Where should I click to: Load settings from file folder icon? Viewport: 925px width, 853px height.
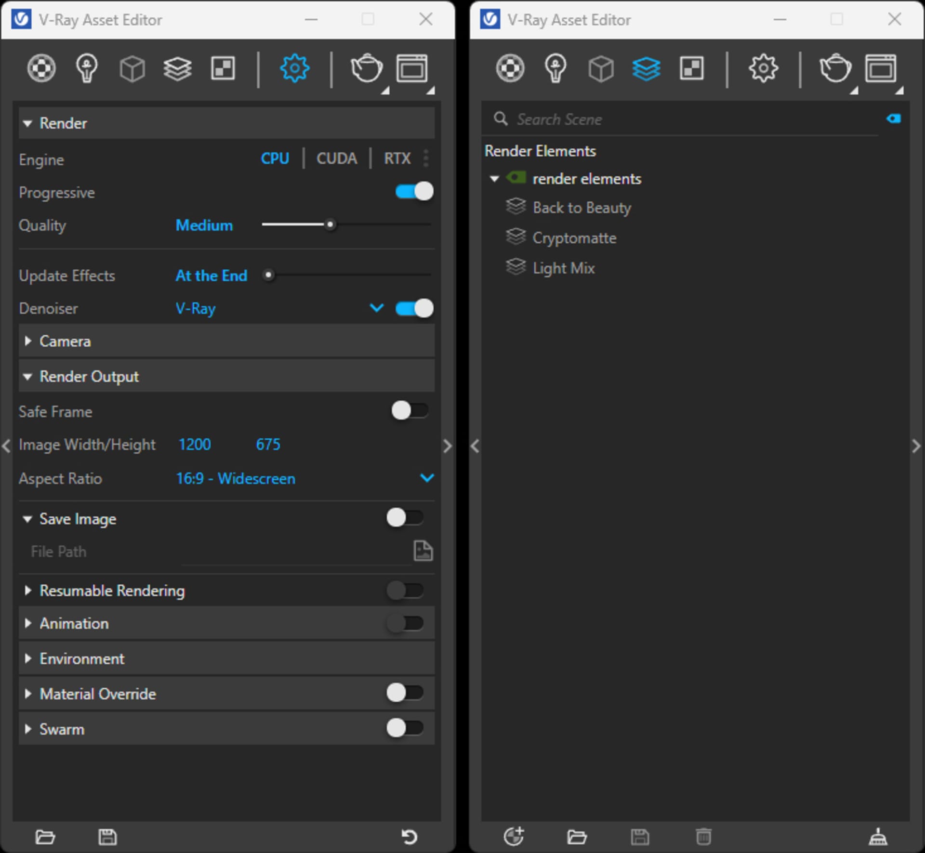tap(45, 837)
